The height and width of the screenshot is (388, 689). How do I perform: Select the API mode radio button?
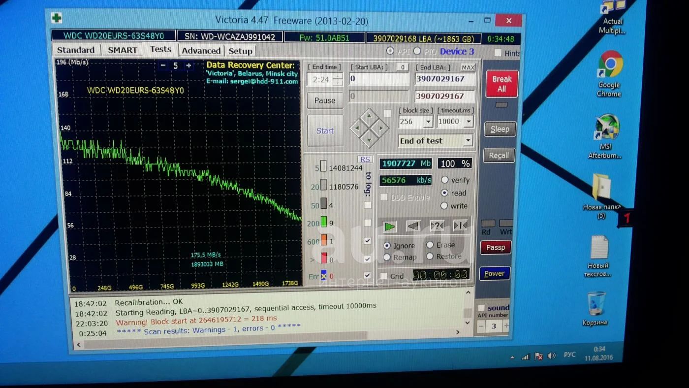point(390,51)
